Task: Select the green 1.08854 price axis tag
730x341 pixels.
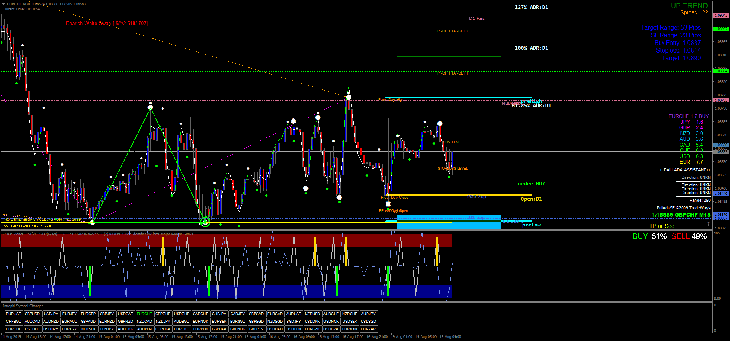Action: (x=721, y=71)
